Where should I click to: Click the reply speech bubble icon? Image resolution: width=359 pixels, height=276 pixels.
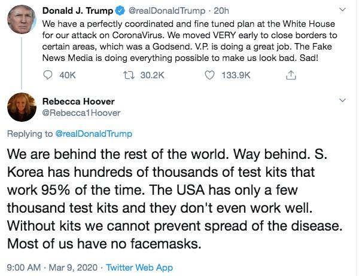[x=49, y=75]
